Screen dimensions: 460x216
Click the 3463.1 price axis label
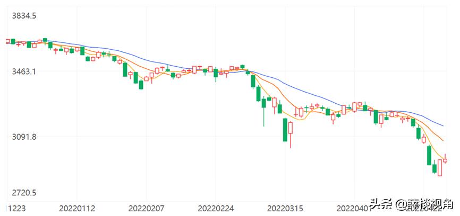pyautogui.click(x=24, y=71)
